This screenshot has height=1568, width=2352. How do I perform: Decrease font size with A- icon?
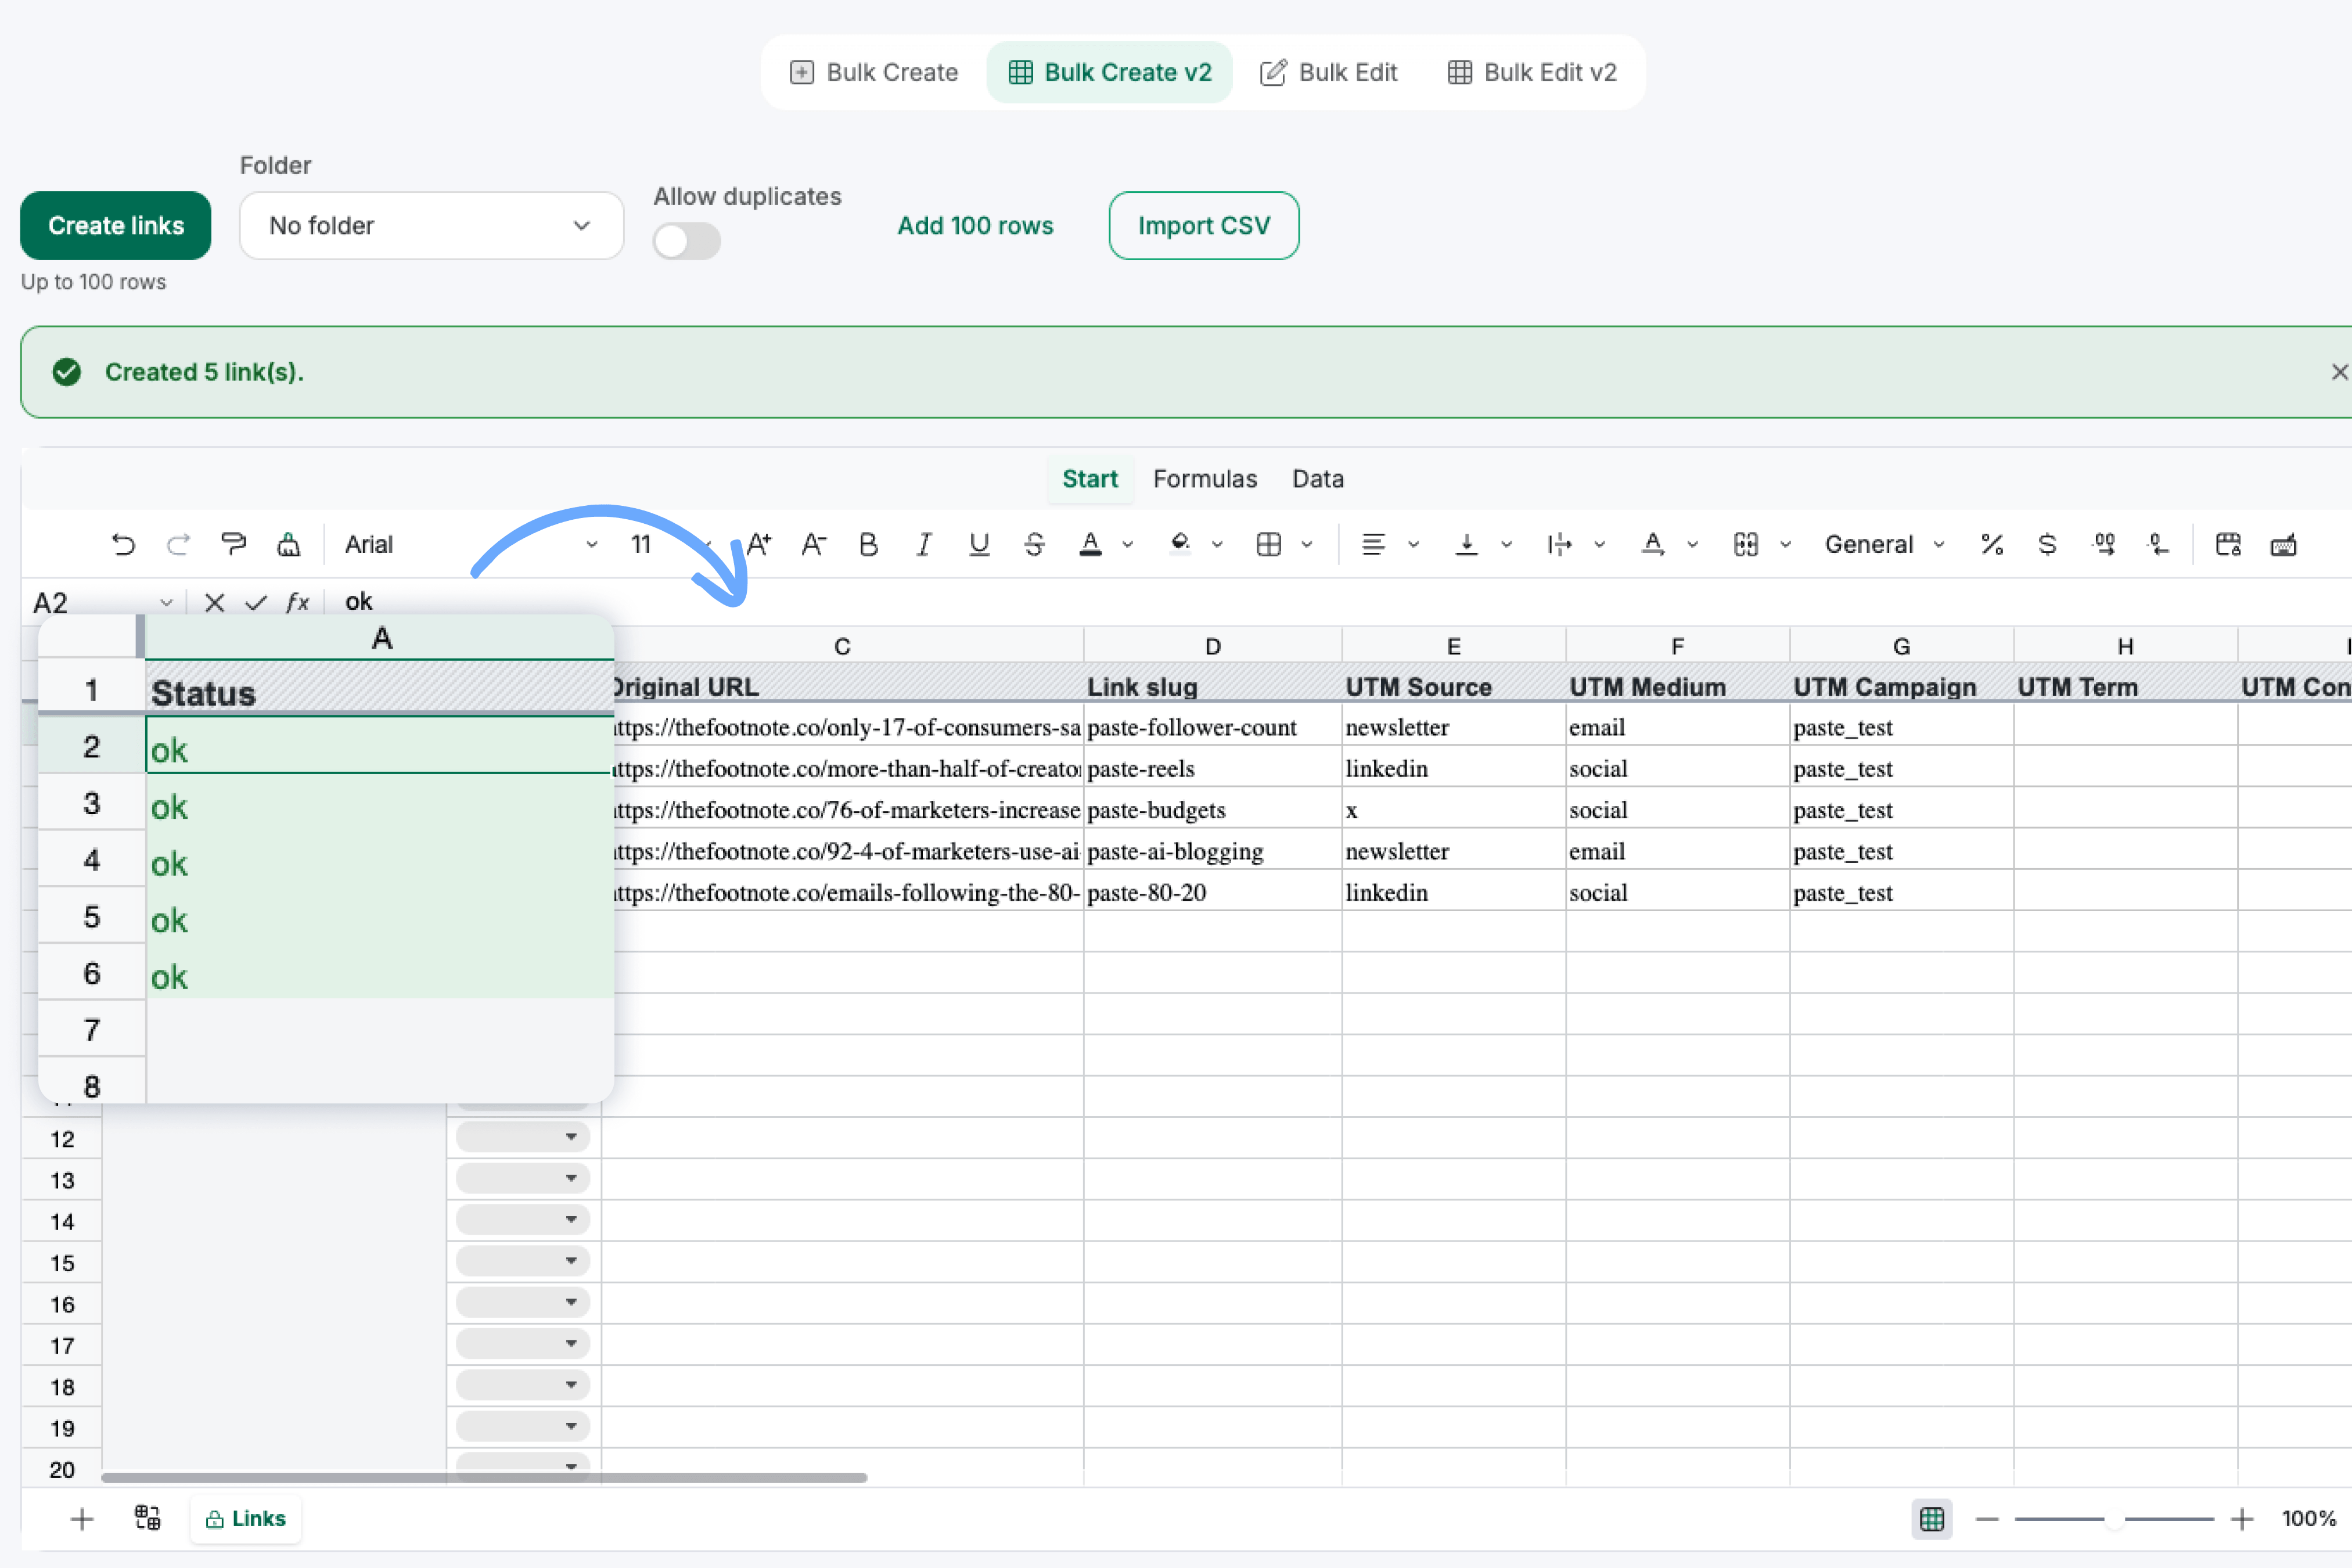tap(813, 544)
